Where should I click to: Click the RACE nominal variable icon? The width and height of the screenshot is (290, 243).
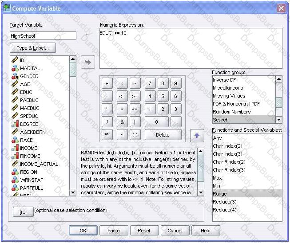(15, 140)
